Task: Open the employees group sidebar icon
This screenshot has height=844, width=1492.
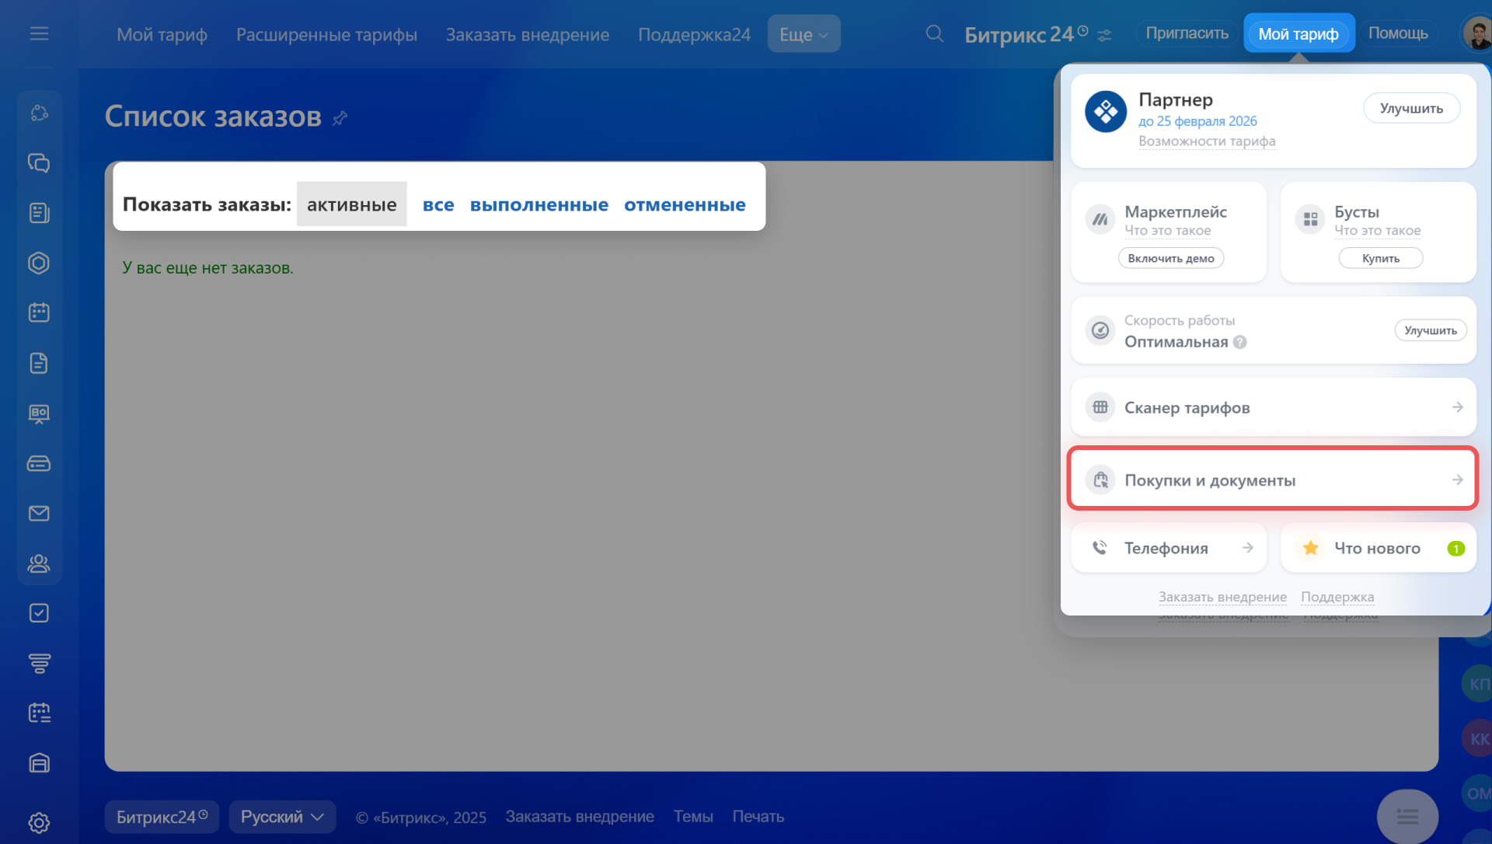Action: pos(39,563)
